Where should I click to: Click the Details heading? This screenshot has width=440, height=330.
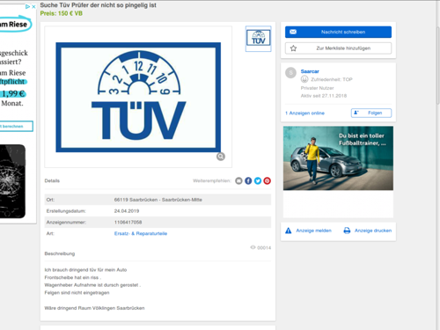click(52, 180)
